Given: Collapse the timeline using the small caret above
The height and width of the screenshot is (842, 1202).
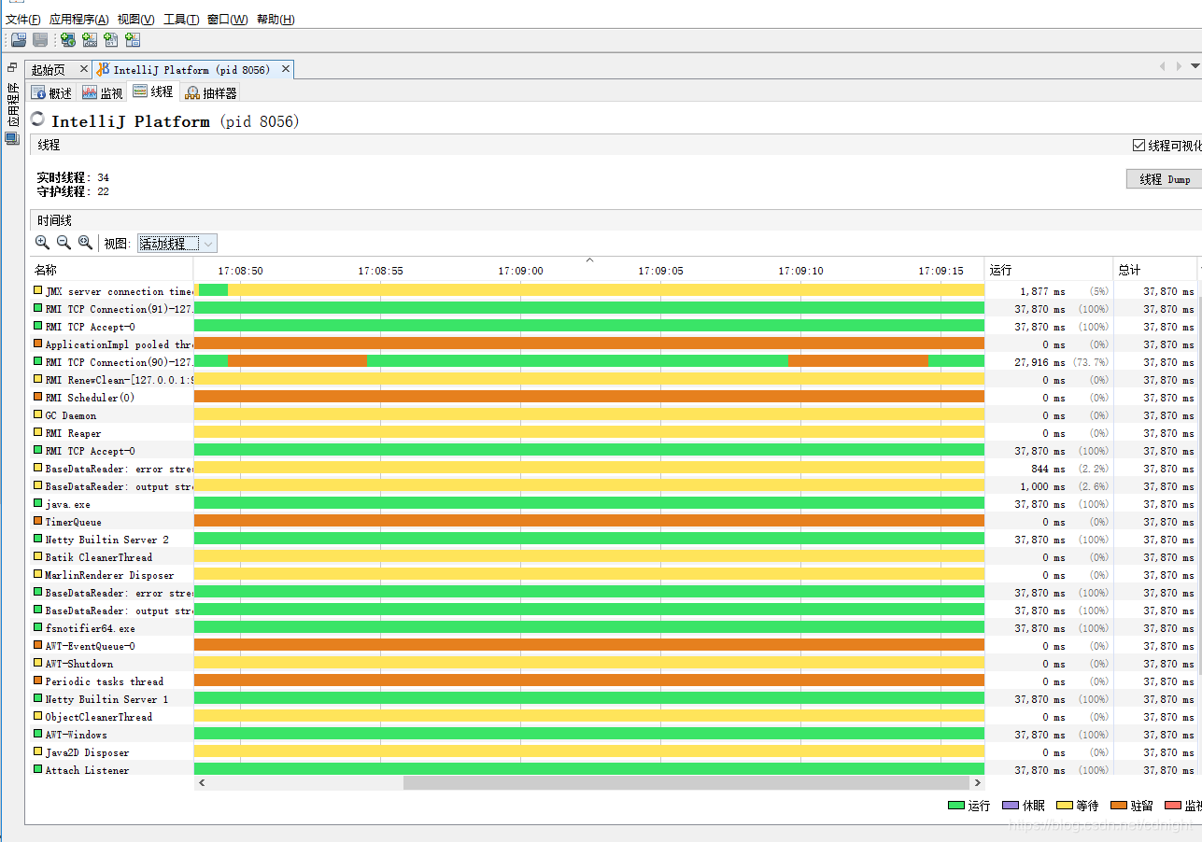Looking at the screenshot, I should tap(589, 260).
